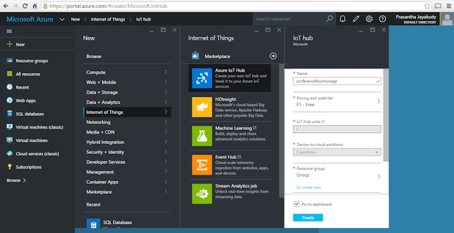The height and width of the screenshot is (233, 454).
Task: Click the IoT hub Name field
Action: point(337,82)
